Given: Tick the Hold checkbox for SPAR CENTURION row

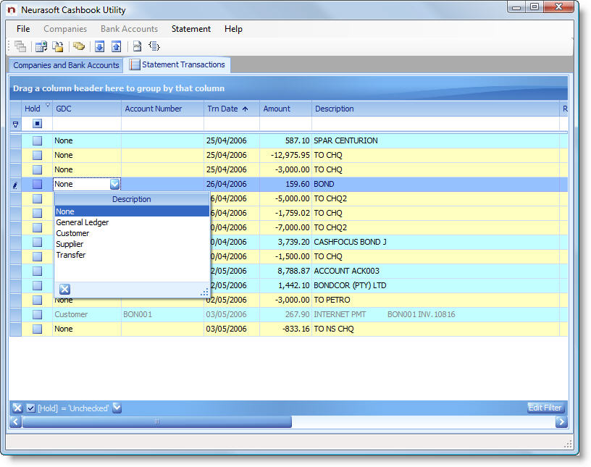Looking at the screenshot, I should (x=37, y=140).
